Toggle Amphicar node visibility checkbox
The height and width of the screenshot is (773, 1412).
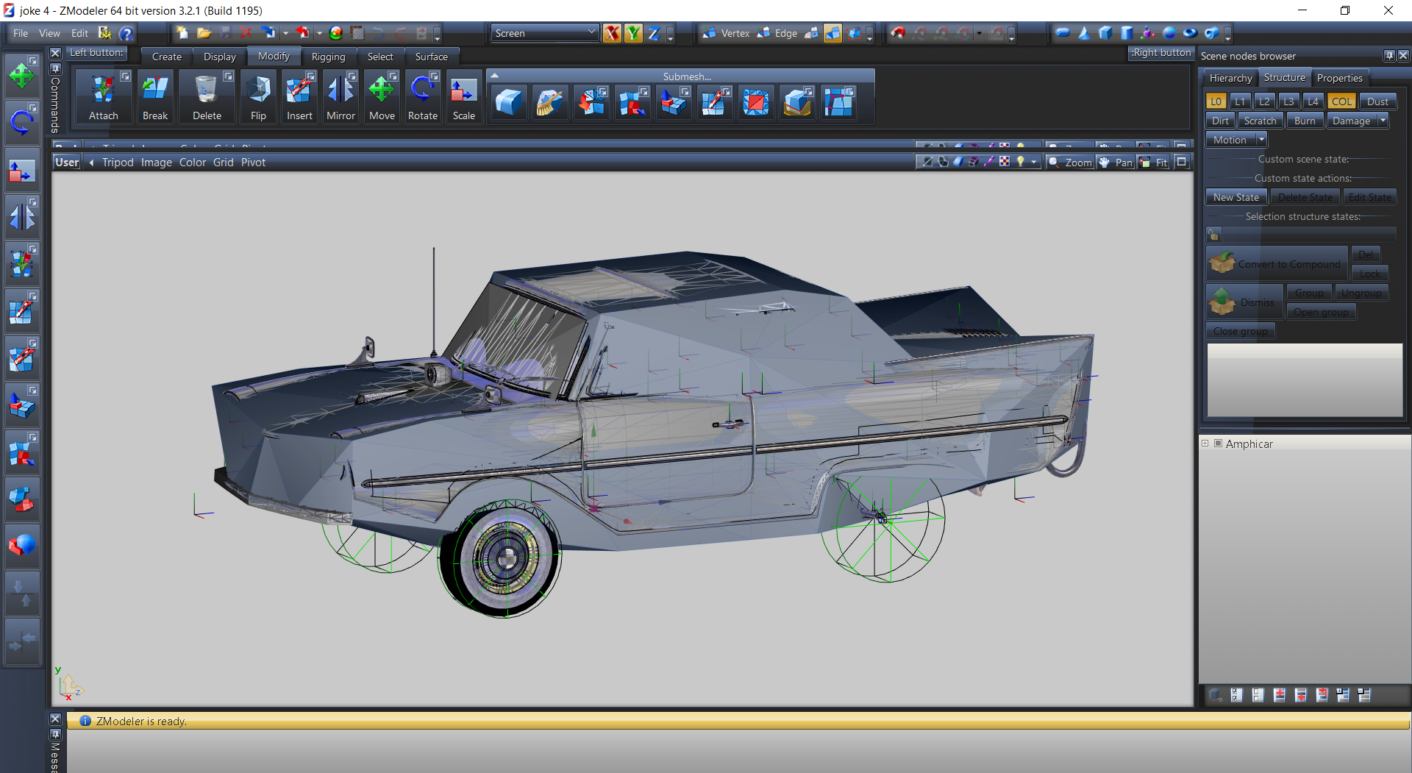coord(1218,444)
